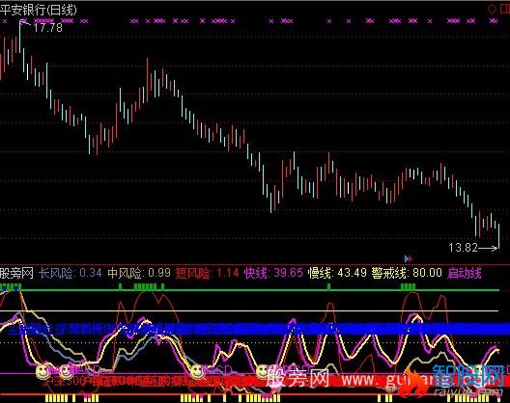Screen dimensions: 510x403
Task: Select the 中风险: 0.99 indicator value
Action: pyautogui.click(x=139, y=273)
